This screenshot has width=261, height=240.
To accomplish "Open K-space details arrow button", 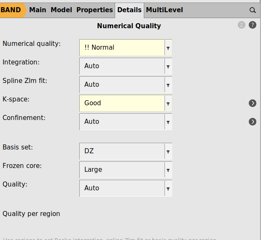I will (x=253, y=103).
